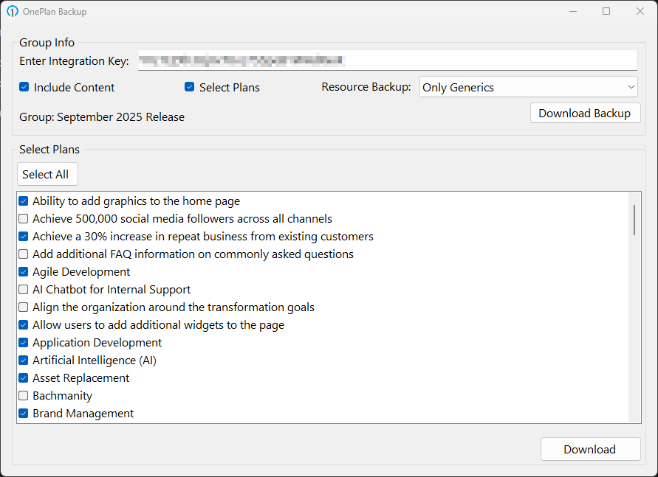Minimize the OnePlan Backup window
The height and width of the screenshot is (477, 658).
pos(573,11)
